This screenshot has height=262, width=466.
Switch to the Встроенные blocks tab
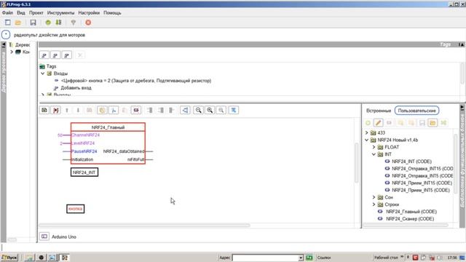[x=379, y=111]
